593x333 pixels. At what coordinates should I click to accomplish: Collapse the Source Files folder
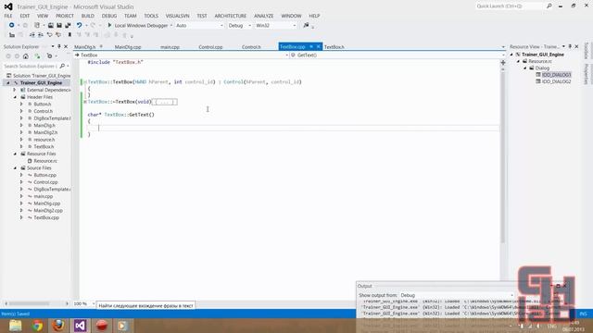15,168
